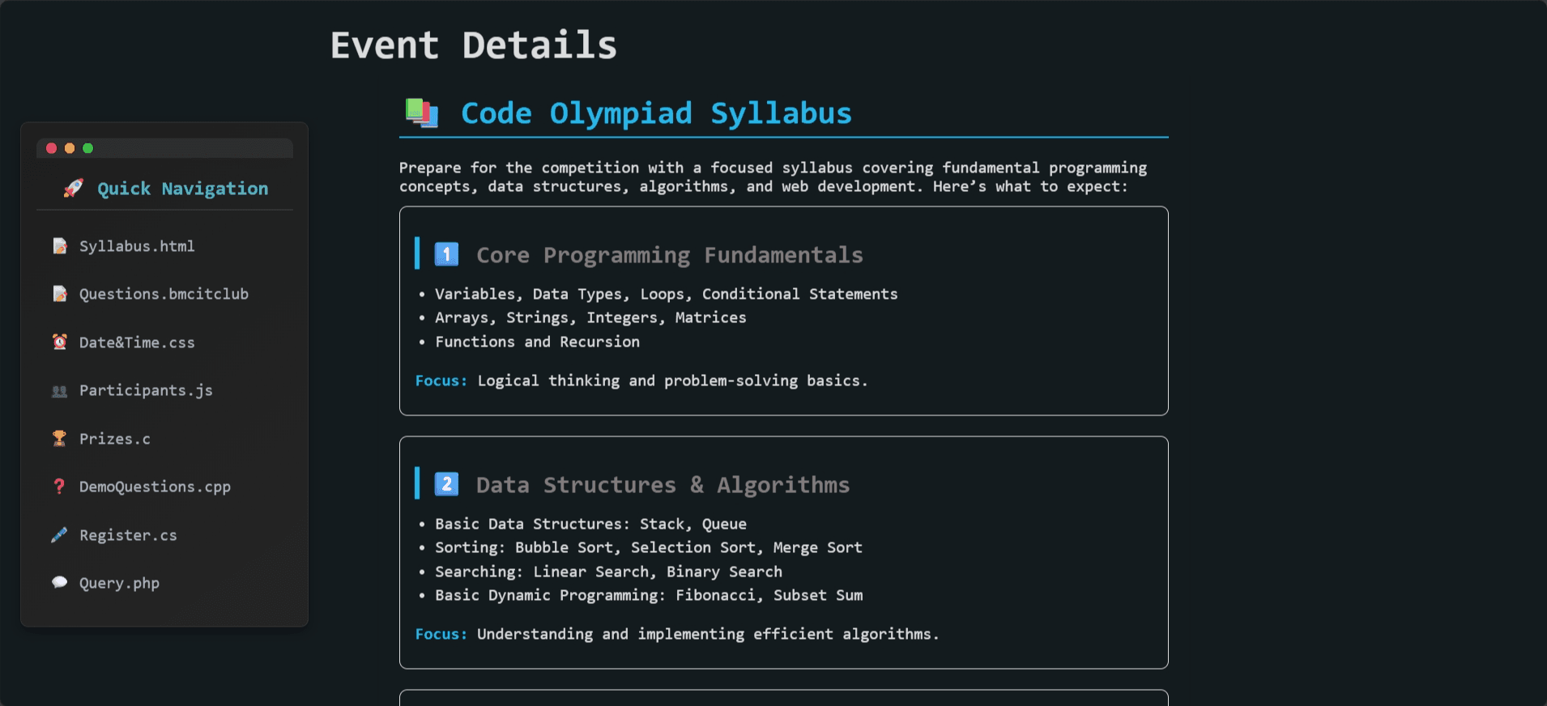Click the pen icon beside Register.cs
Screen dimensions: 1547x706
coord(59,534)
